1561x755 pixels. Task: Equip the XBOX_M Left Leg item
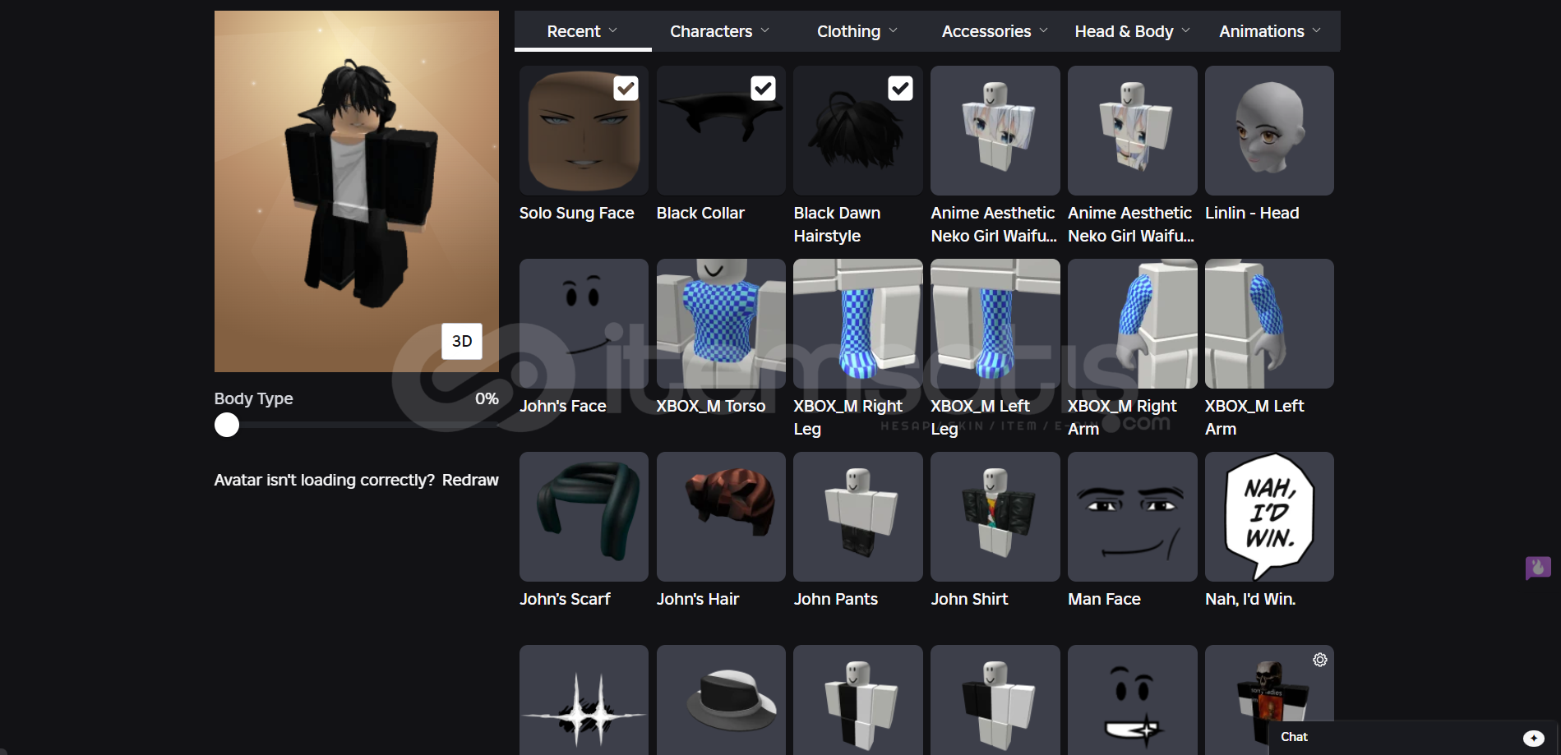(995, 324)
